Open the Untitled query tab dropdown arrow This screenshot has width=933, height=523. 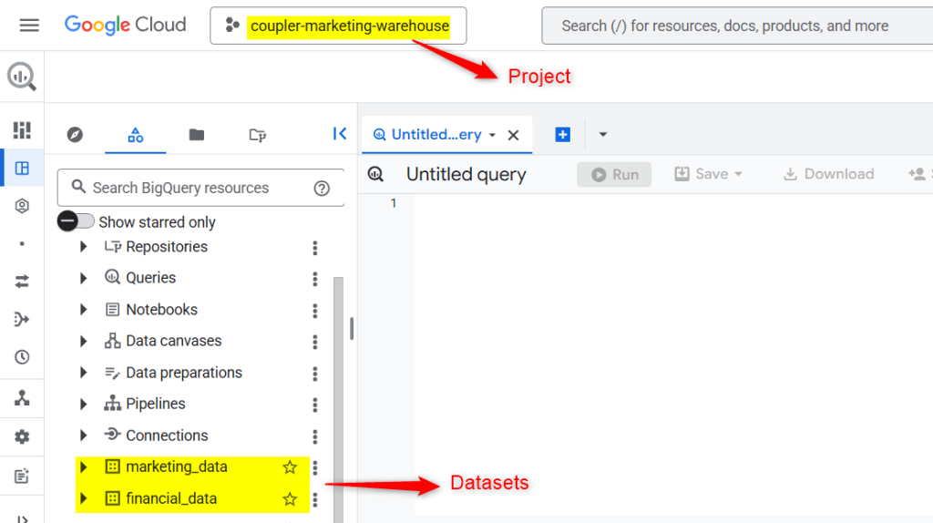[492, 135]
